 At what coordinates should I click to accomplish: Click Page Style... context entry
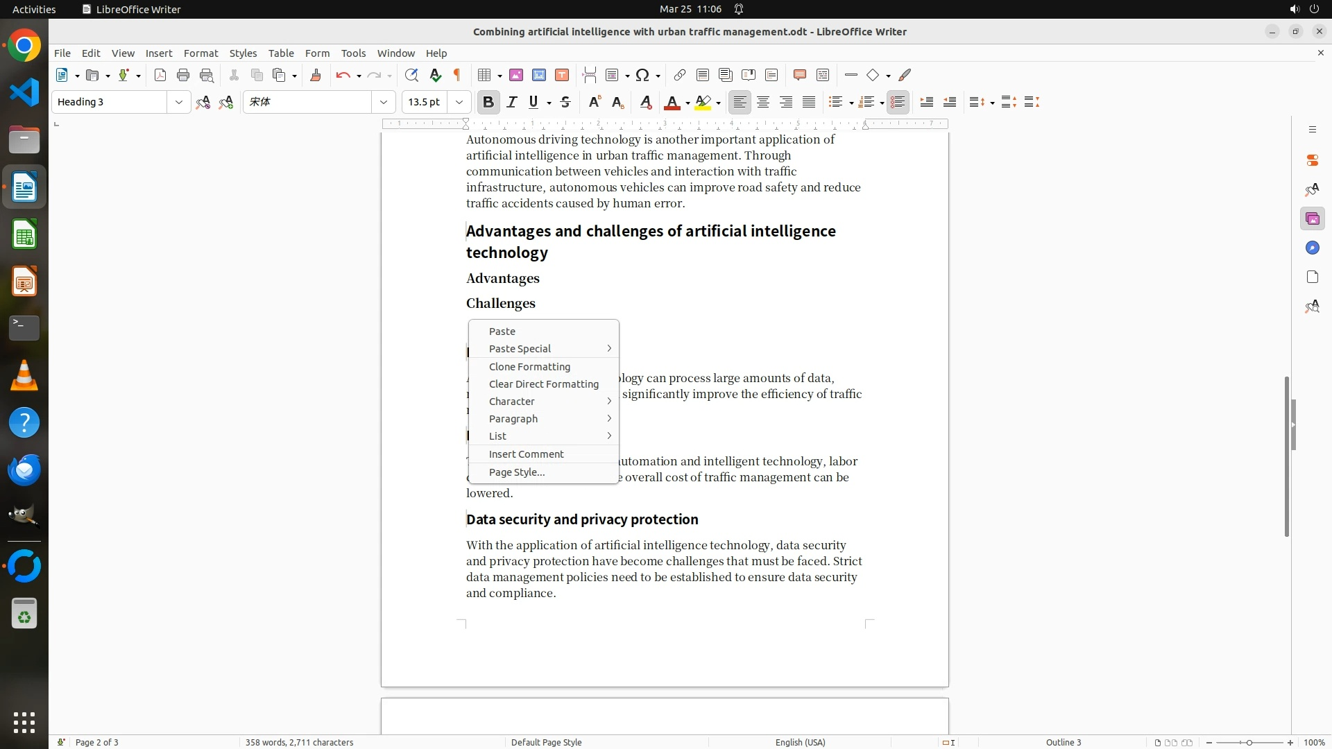click(x=517, y=472)
